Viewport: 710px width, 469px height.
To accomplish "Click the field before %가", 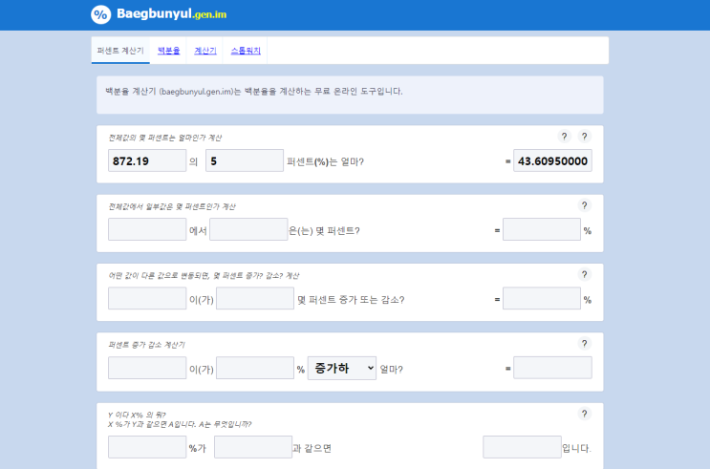I will pos(147,447).
